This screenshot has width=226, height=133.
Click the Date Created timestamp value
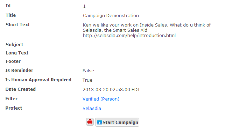click(111, 90)
